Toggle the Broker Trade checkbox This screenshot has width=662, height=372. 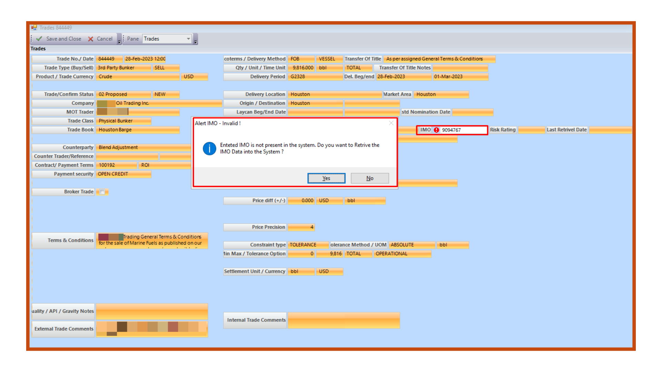pyautogui.click(x=102, y=192)
